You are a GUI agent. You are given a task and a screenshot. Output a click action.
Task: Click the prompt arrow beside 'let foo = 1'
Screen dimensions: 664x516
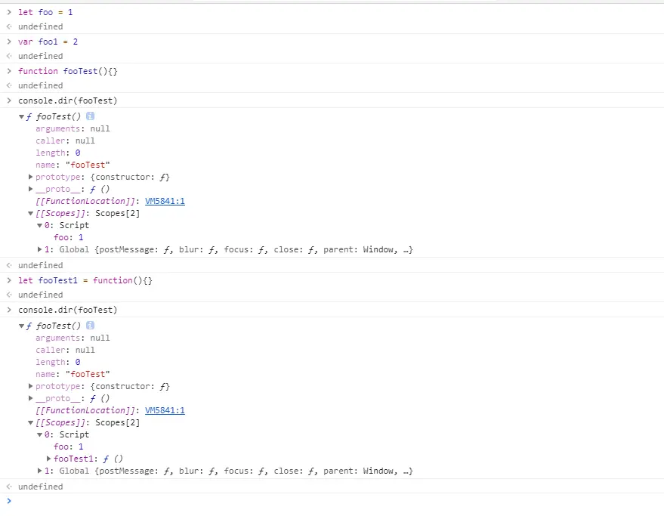click(x=8, y=11)
